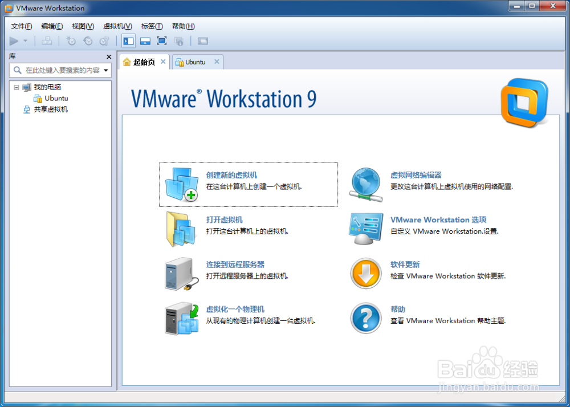
Task: Click the VMware title bar application icon
Action: coord(9,8)
